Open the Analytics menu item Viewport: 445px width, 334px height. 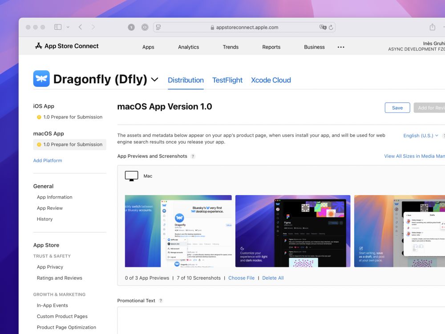point(188,47)
